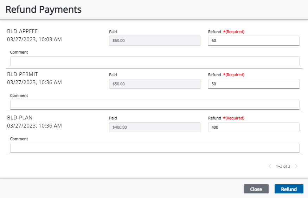Select the BLD-PLAN refund field containing 400

click(254, 128)
